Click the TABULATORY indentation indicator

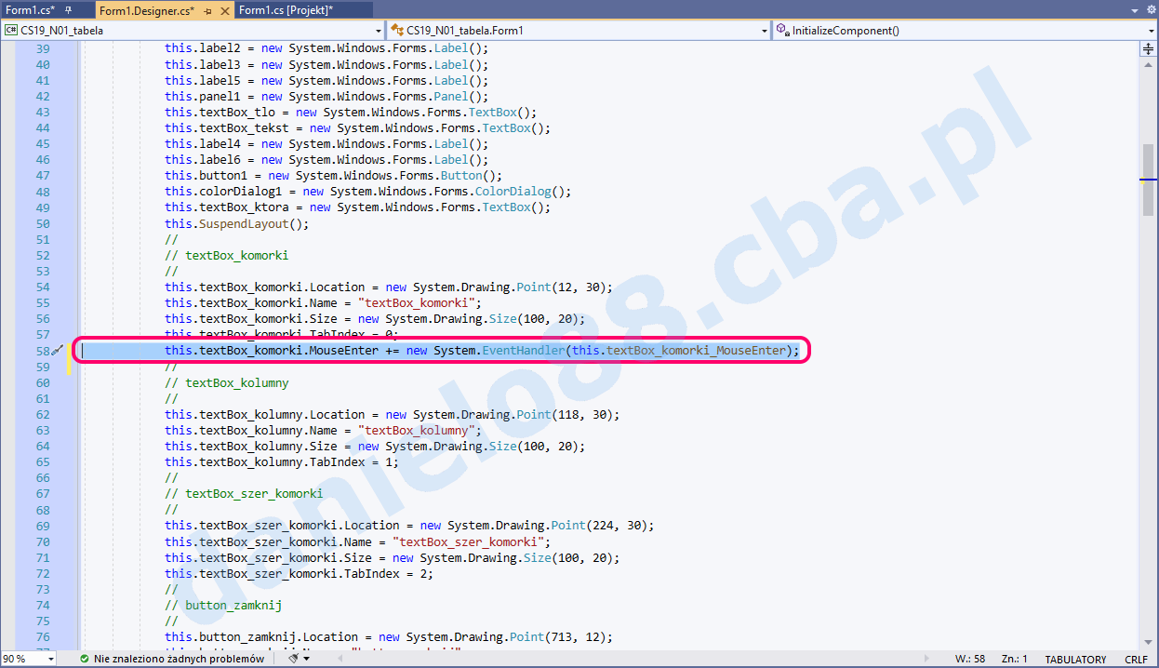pos(1075,659)
